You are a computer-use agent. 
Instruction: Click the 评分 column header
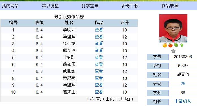[125, 23]
